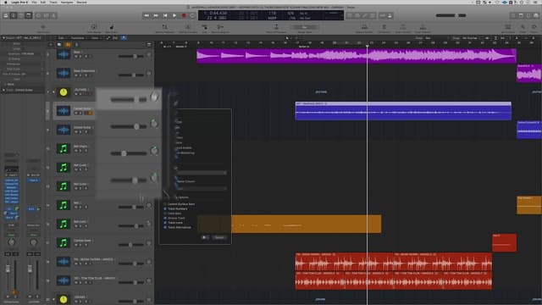The image size is (542, 305).
Task: Expand the Track inspector disclosure triangle
Action: point(3,90)
